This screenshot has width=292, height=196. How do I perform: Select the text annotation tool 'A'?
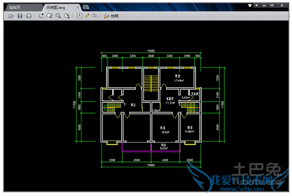click(x=79, y=16)
